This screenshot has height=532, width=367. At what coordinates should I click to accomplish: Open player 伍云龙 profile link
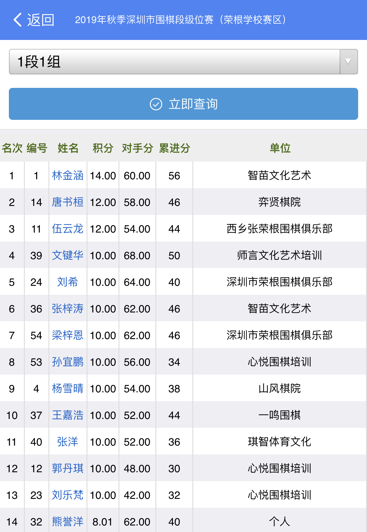(x=68, y=229)
